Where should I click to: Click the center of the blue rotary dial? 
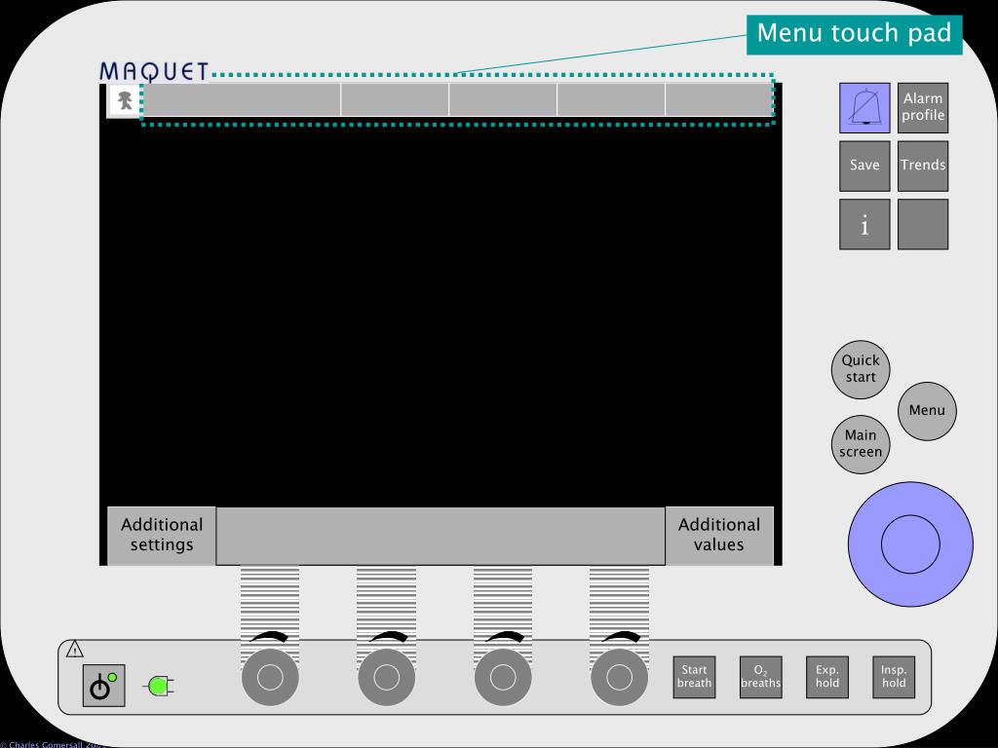(910, 544)
